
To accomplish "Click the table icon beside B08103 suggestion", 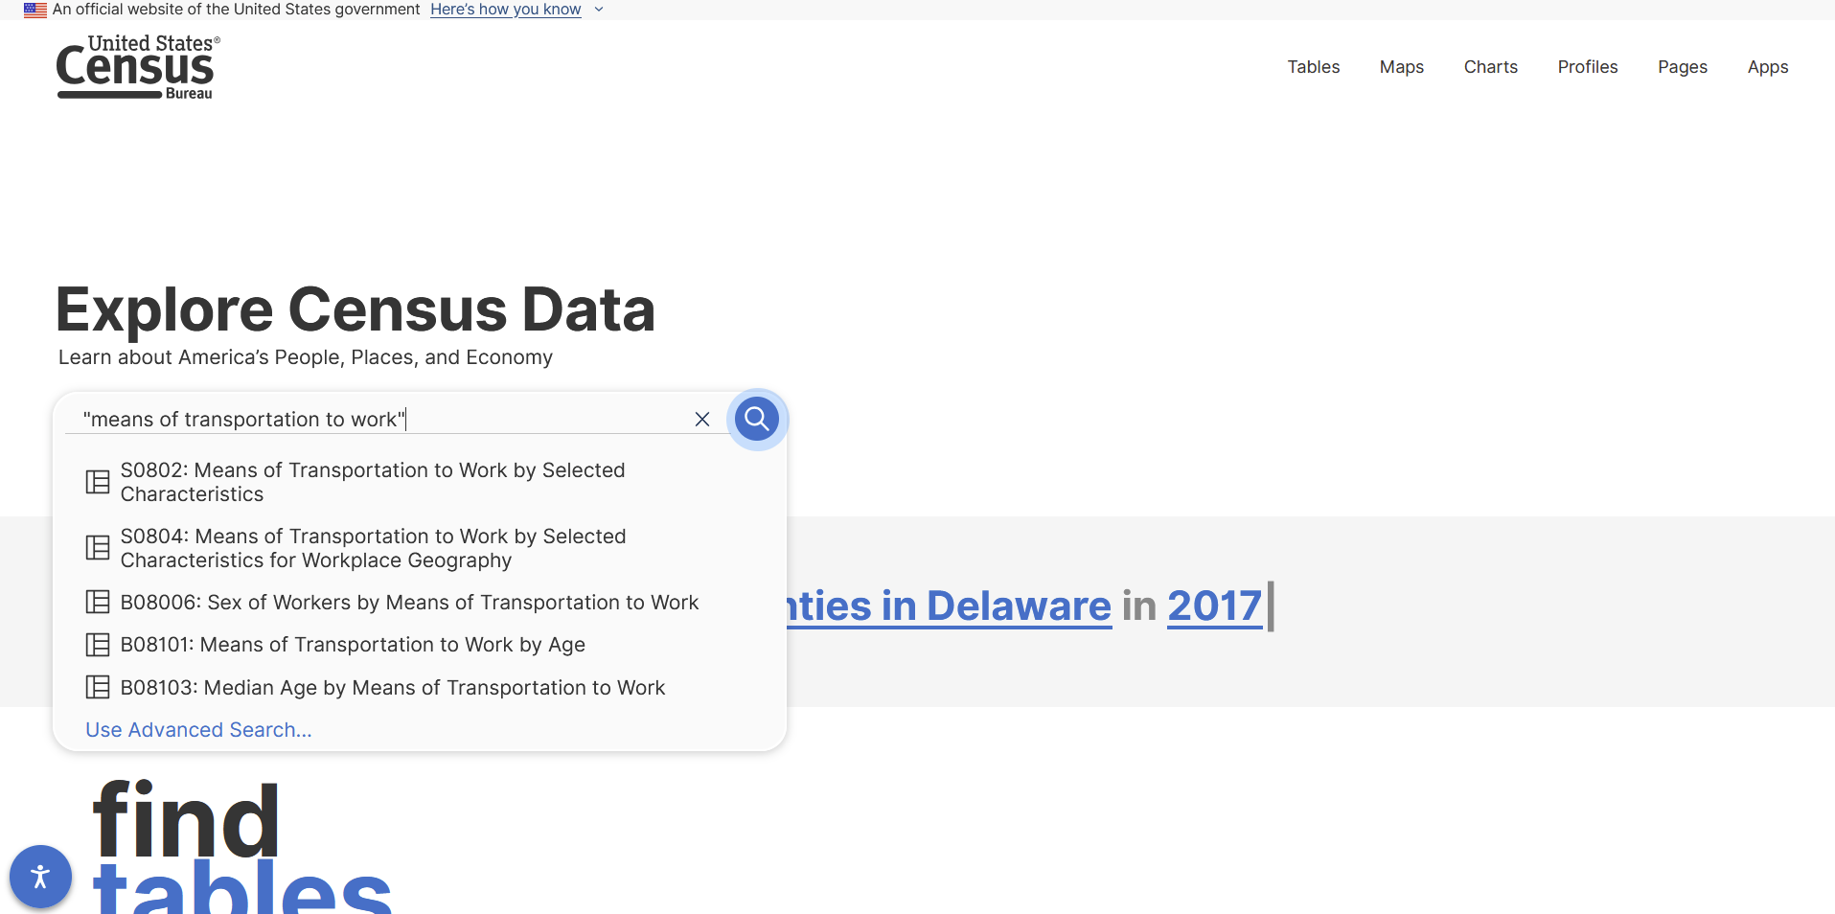I will pos(98,687).
